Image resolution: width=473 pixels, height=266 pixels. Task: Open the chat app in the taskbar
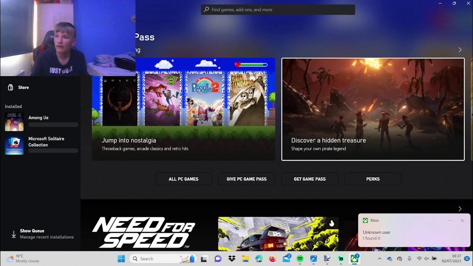pos(218,259)
